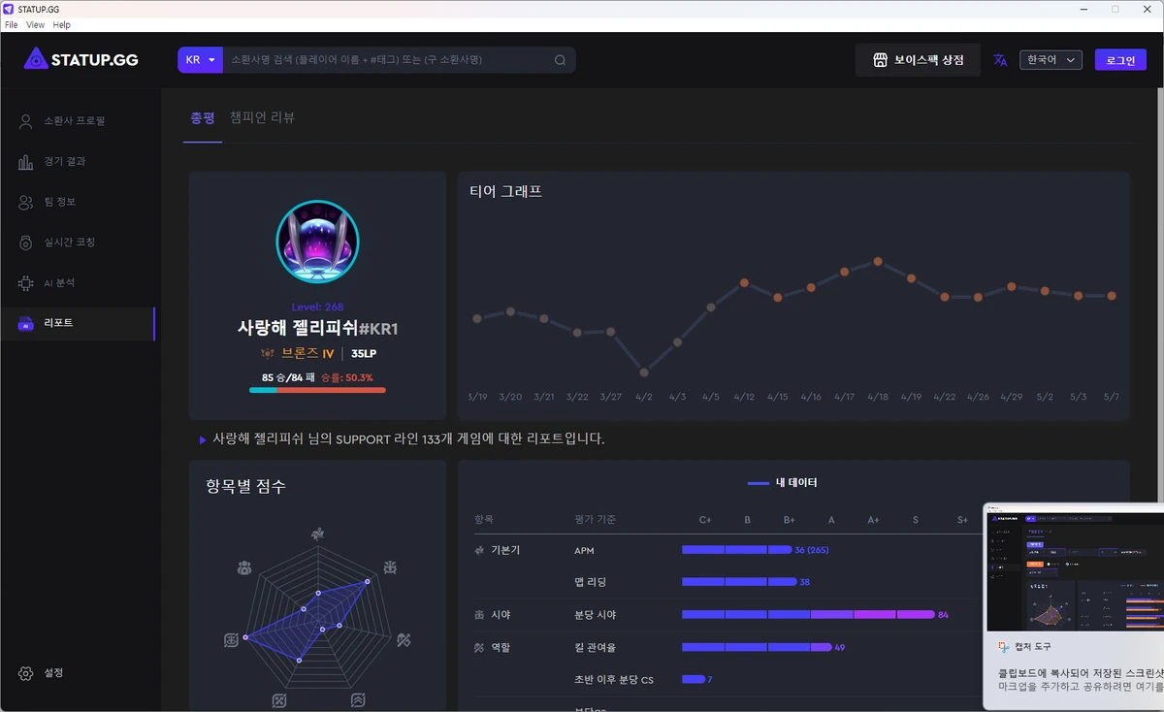
Task: Click the left radar axis icon
Action: click(230, 639)
